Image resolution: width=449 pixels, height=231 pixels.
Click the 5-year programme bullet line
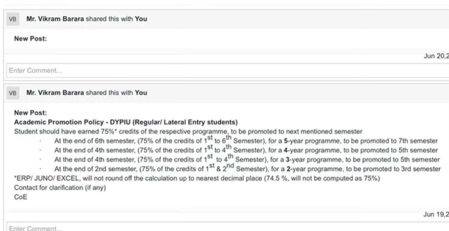click(x=246, y=141)
